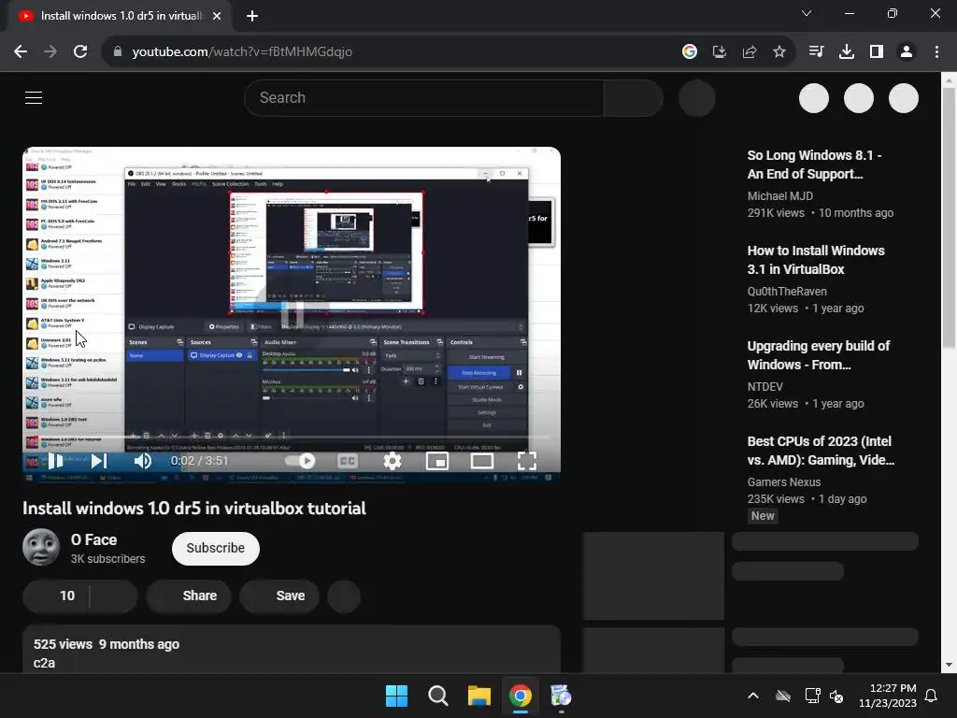Viewport: 957px width, 718px height.
Task: Skip to the next video
Action: point(99,461)
